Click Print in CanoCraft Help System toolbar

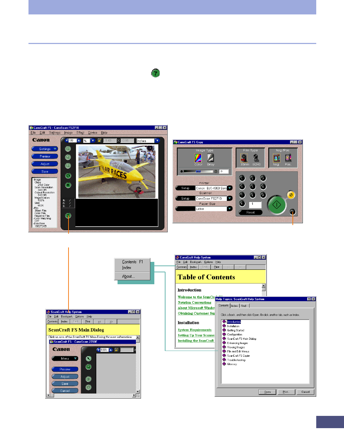[x=217, y=267]
